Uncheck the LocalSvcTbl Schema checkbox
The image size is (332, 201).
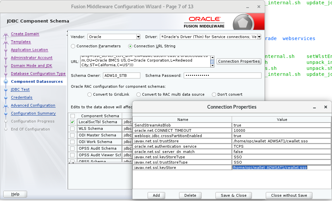(x=72, y=122)
